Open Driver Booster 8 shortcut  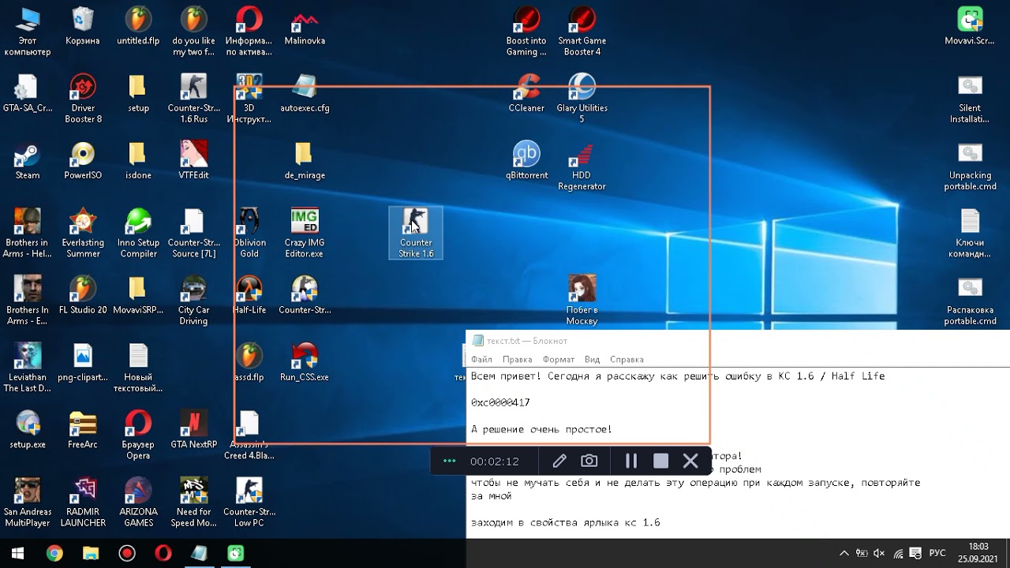pyautogui.click(x=83, y=99)
